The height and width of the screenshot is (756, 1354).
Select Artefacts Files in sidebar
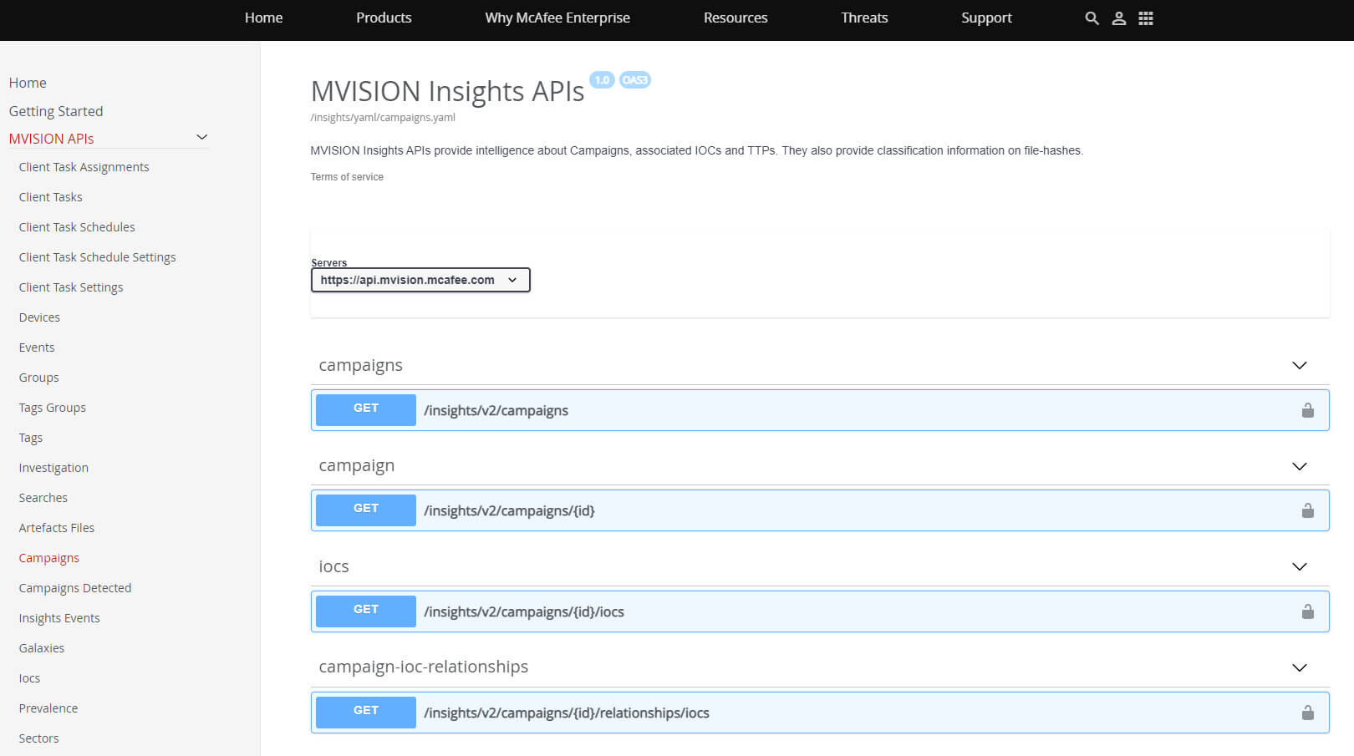pos(57,528)
